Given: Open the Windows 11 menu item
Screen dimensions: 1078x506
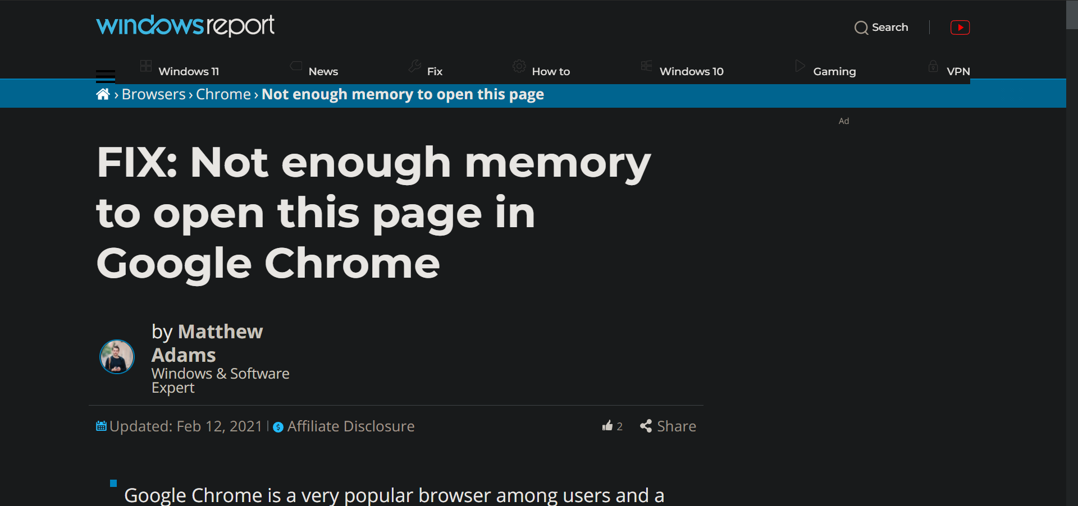Looking at the screenshot, I should tap(189, 71).
